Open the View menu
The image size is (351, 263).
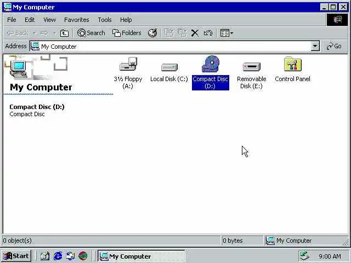coord(49,20)
